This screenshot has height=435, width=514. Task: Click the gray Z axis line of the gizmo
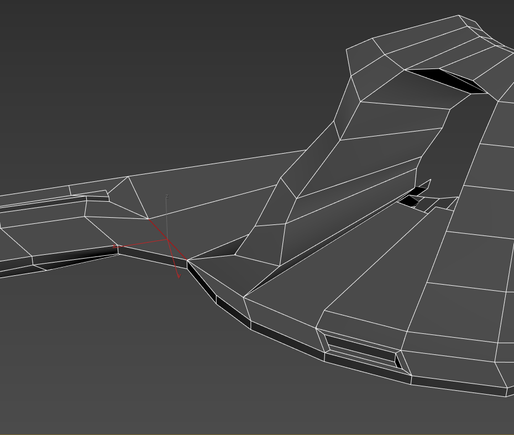point(167,217)
